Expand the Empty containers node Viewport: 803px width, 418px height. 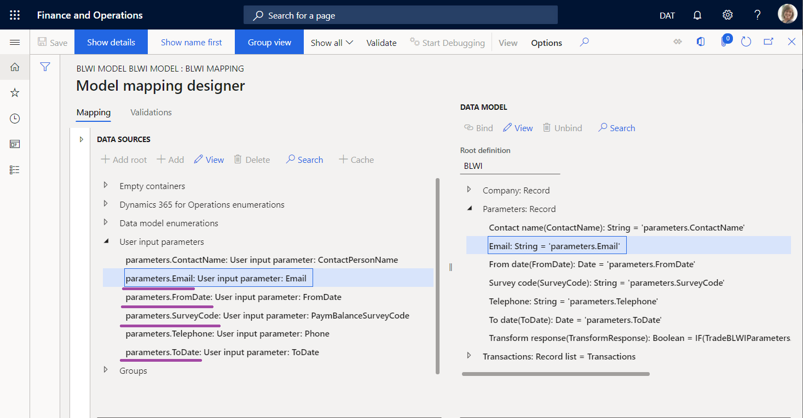coord(105,186)
